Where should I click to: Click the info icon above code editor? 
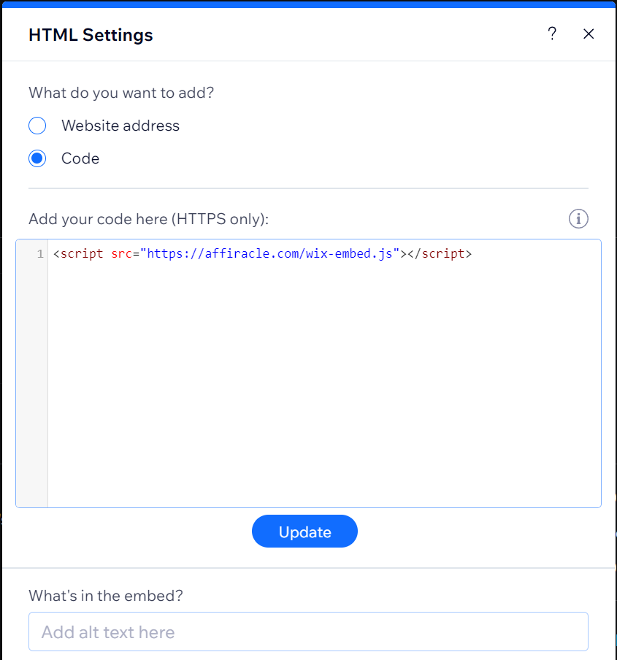(578, 218)
